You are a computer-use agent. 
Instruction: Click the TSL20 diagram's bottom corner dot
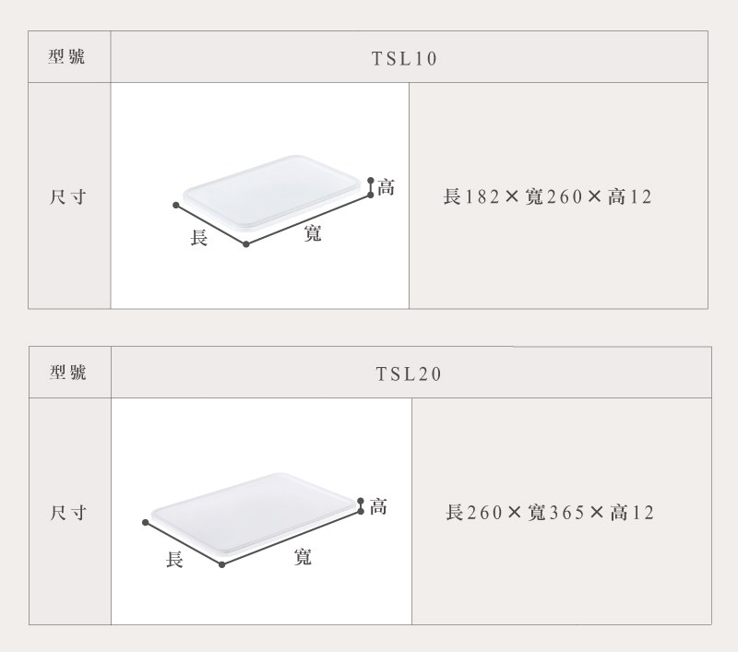[x=222, y=564]
